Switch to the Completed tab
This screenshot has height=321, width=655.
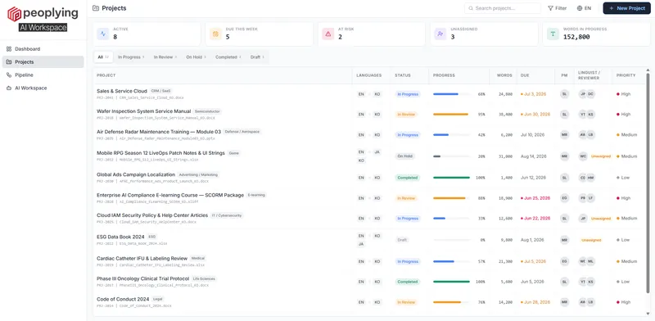pos(228,57)
